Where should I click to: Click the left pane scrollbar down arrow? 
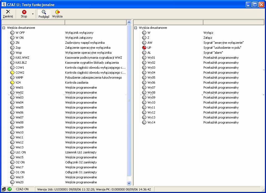pos(129,183)
